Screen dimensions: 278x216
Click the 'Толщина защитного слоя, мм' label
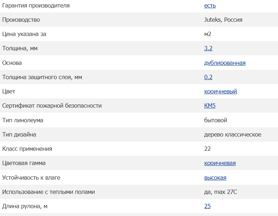point(42,77)
